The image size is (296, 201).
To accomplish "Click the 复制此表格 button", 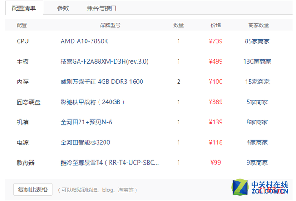I will pyautogui.click(x=33, y=189).
